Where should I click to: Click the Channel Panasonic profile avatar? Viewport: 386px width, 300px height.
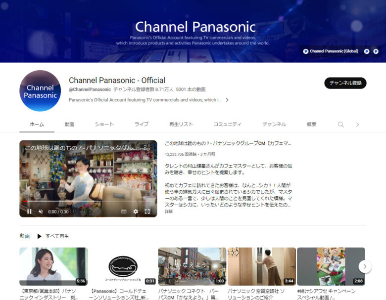coord(40,91)
